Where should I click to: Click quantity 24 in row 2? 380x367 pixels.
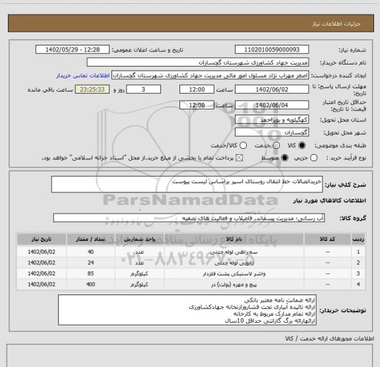click(90, 263)
